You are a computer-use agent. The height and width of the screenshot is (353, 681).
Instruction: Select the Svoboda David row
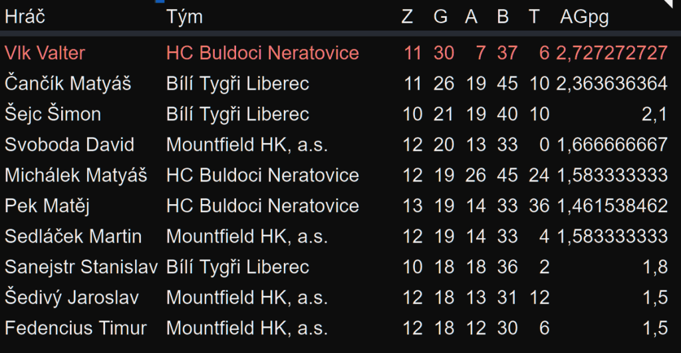pos(69,145)
